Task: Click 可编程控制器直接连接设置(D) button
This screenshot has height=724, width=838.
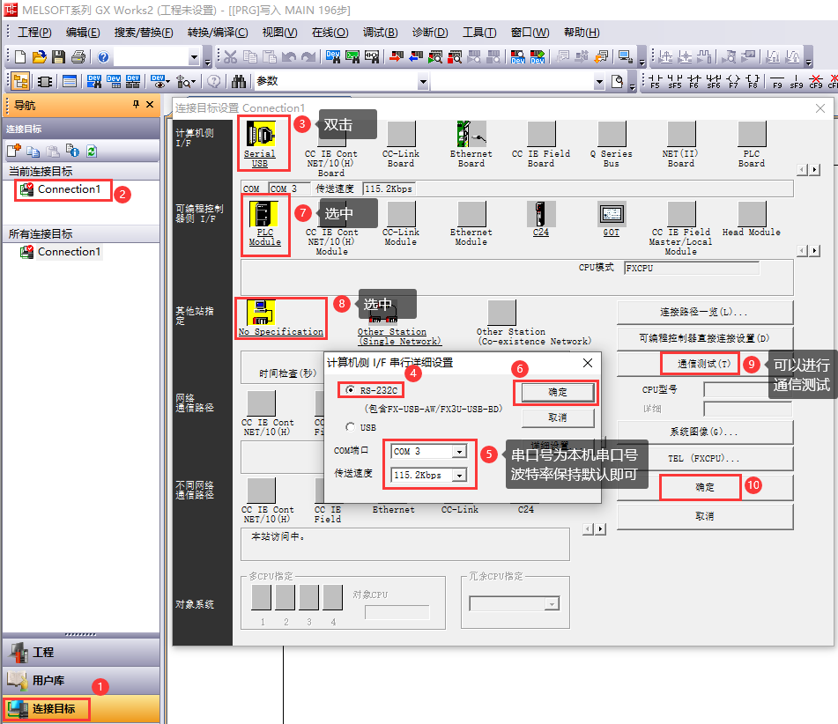Action: tap(704, 338)
